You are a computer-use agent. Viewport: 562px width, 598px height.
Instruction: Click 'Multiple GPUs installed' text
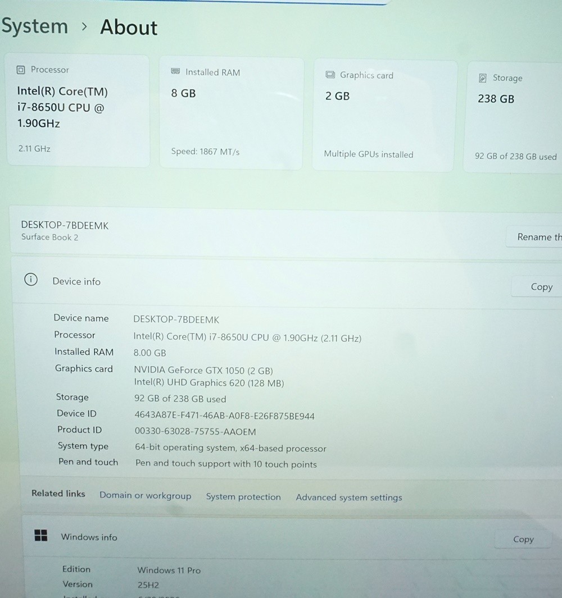point(369,154)
